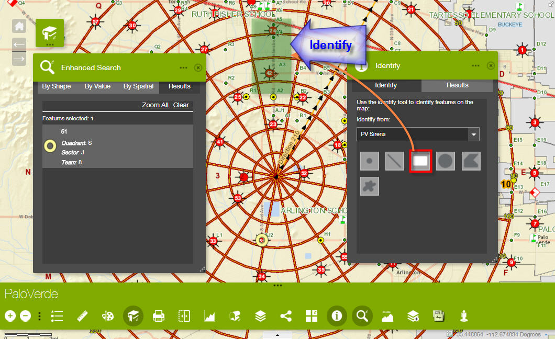Click the share icon

pyautogui.click(x=286, y=315)
